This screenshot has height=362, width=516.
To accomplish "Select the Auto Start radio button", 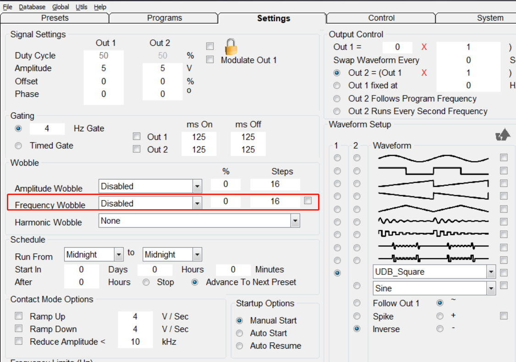I will coord(240,333).
